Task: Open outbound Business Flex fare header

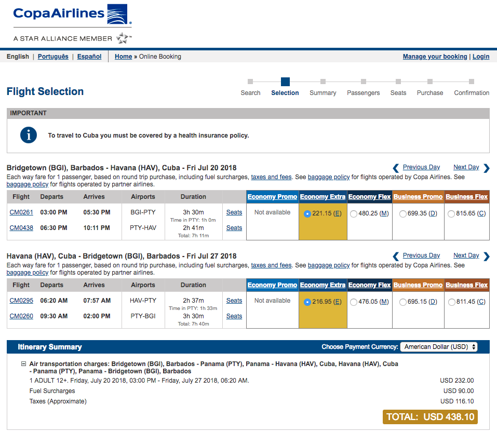Action: click(x=466, y=196)
